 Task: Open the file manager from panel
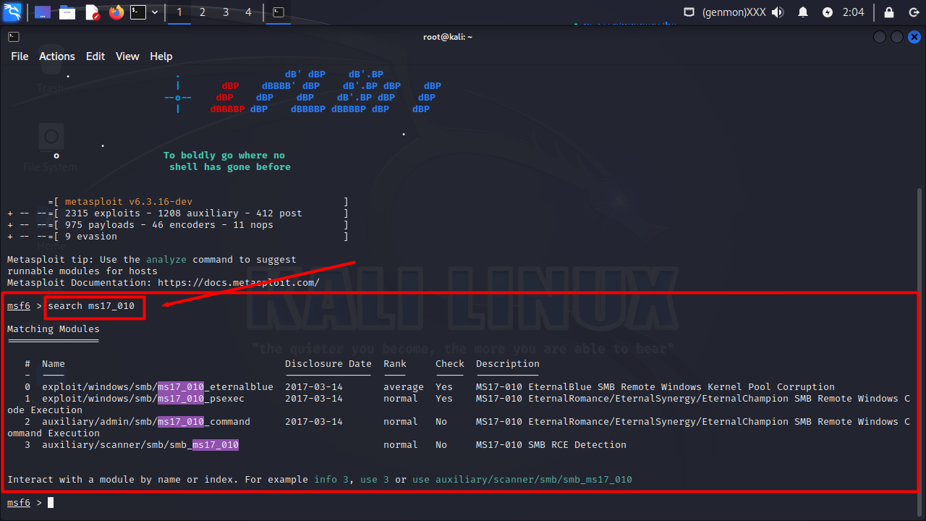click(x=67, y=12)
